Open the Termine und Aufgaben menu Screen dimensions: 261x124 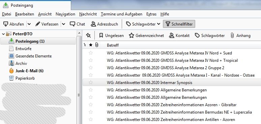pos(121,14)
